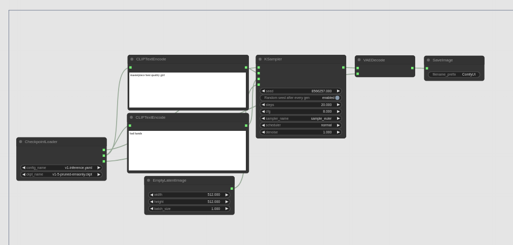The image size is (513, 245).
Task: Increase height using the right arrow
Action: pos(227,202)
